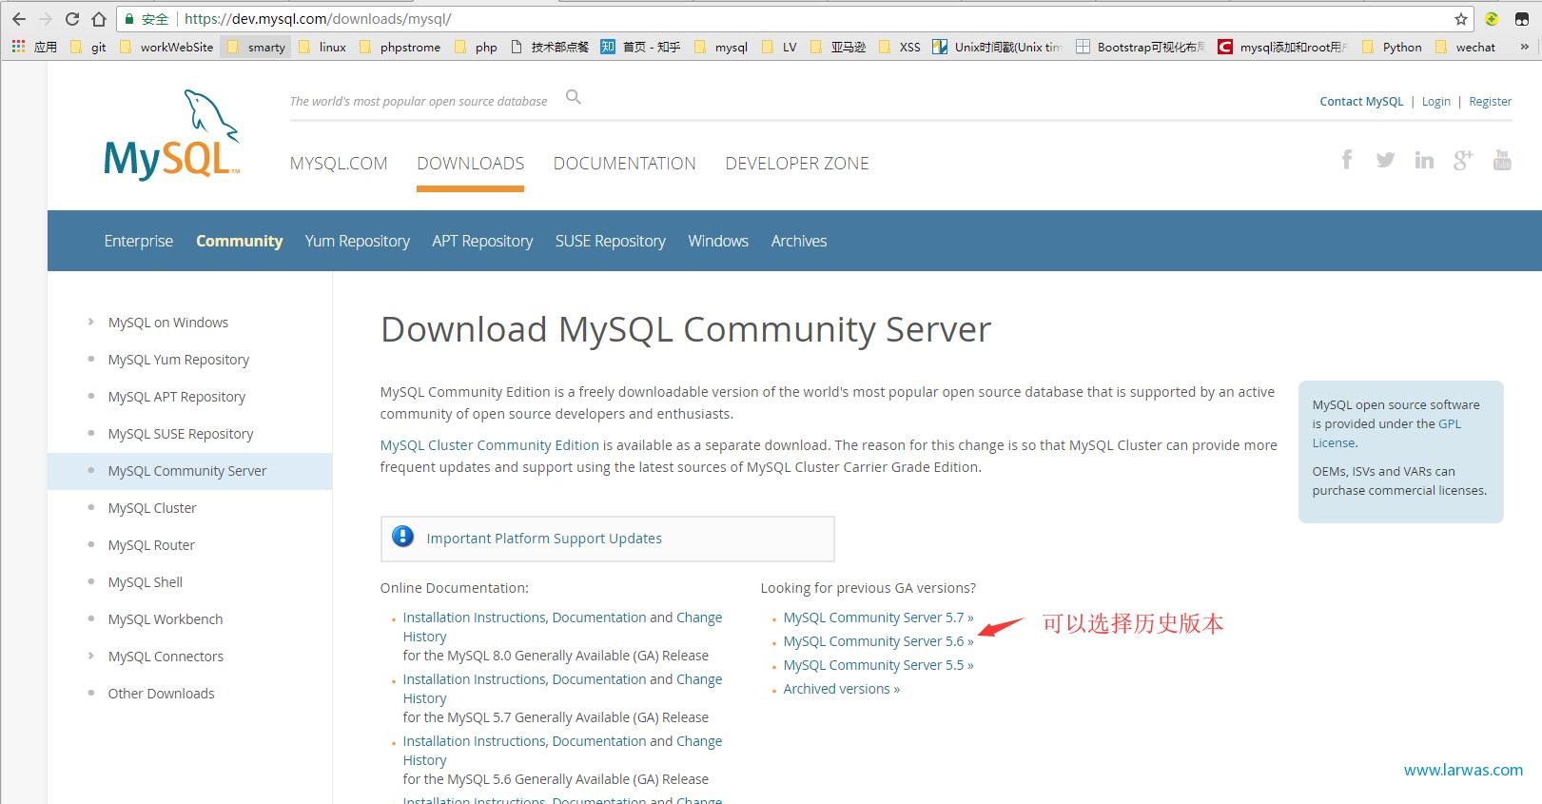Open the mysql bookmark folder
This screenshot has height=804, width=1542.
pyautogui.click(x=722, y=47)
